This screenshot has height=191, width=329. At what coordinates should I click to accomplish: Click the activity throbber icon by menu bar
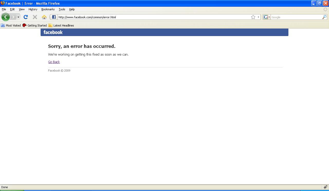coord(325,9)
